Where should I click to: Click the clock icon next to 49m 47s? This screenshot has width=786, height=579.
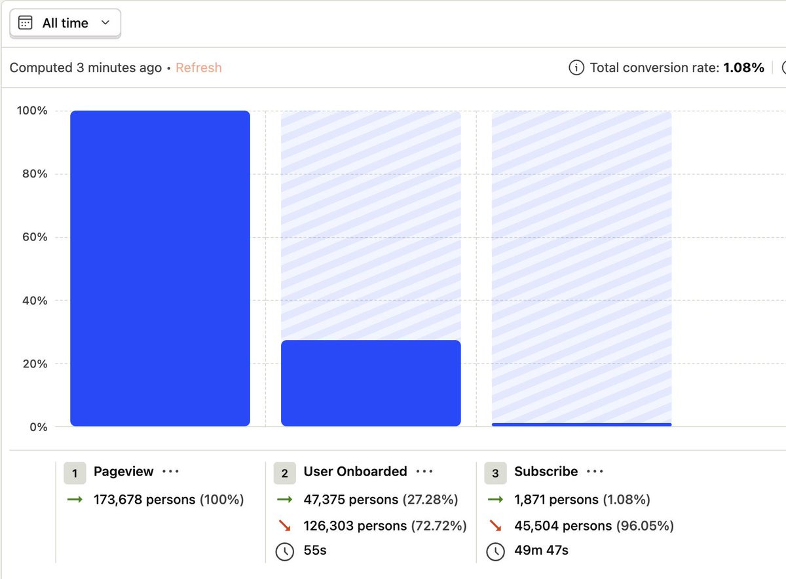tap(495, 551)
